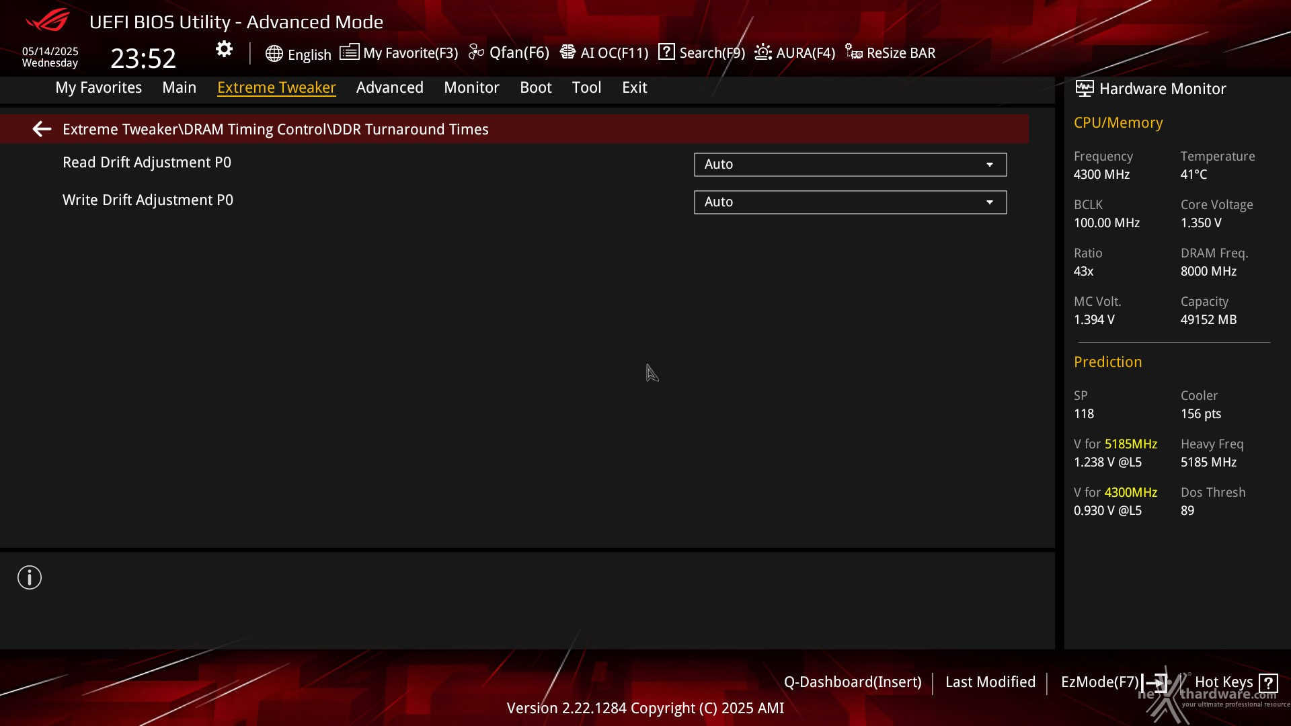Click the 1.350 V core voltage value
Viewport: 1291px width, 726px height.
1201,223
